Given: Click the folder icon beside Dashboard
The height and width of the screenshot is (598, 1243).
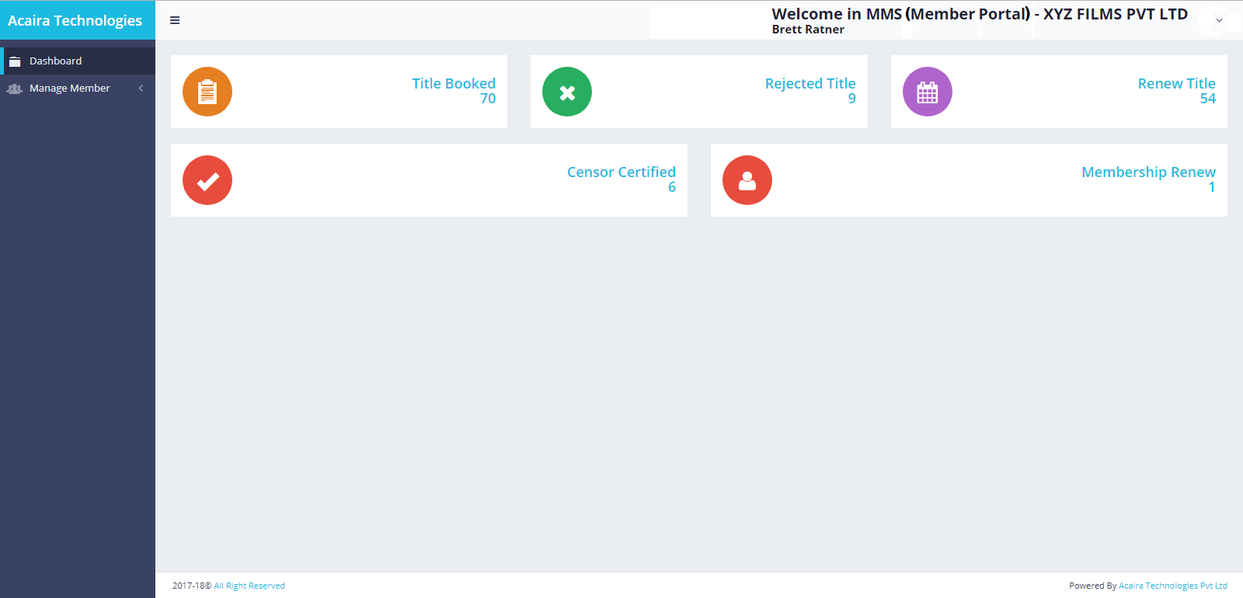Looking at the screenshot, I should pos(15,61).
